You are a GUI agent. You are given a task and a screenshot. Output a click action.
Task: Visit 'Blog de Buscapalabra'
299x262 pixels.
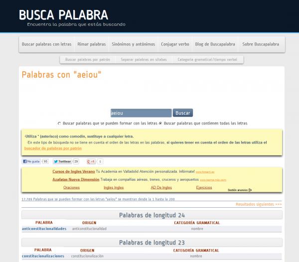tap(215, 44)
